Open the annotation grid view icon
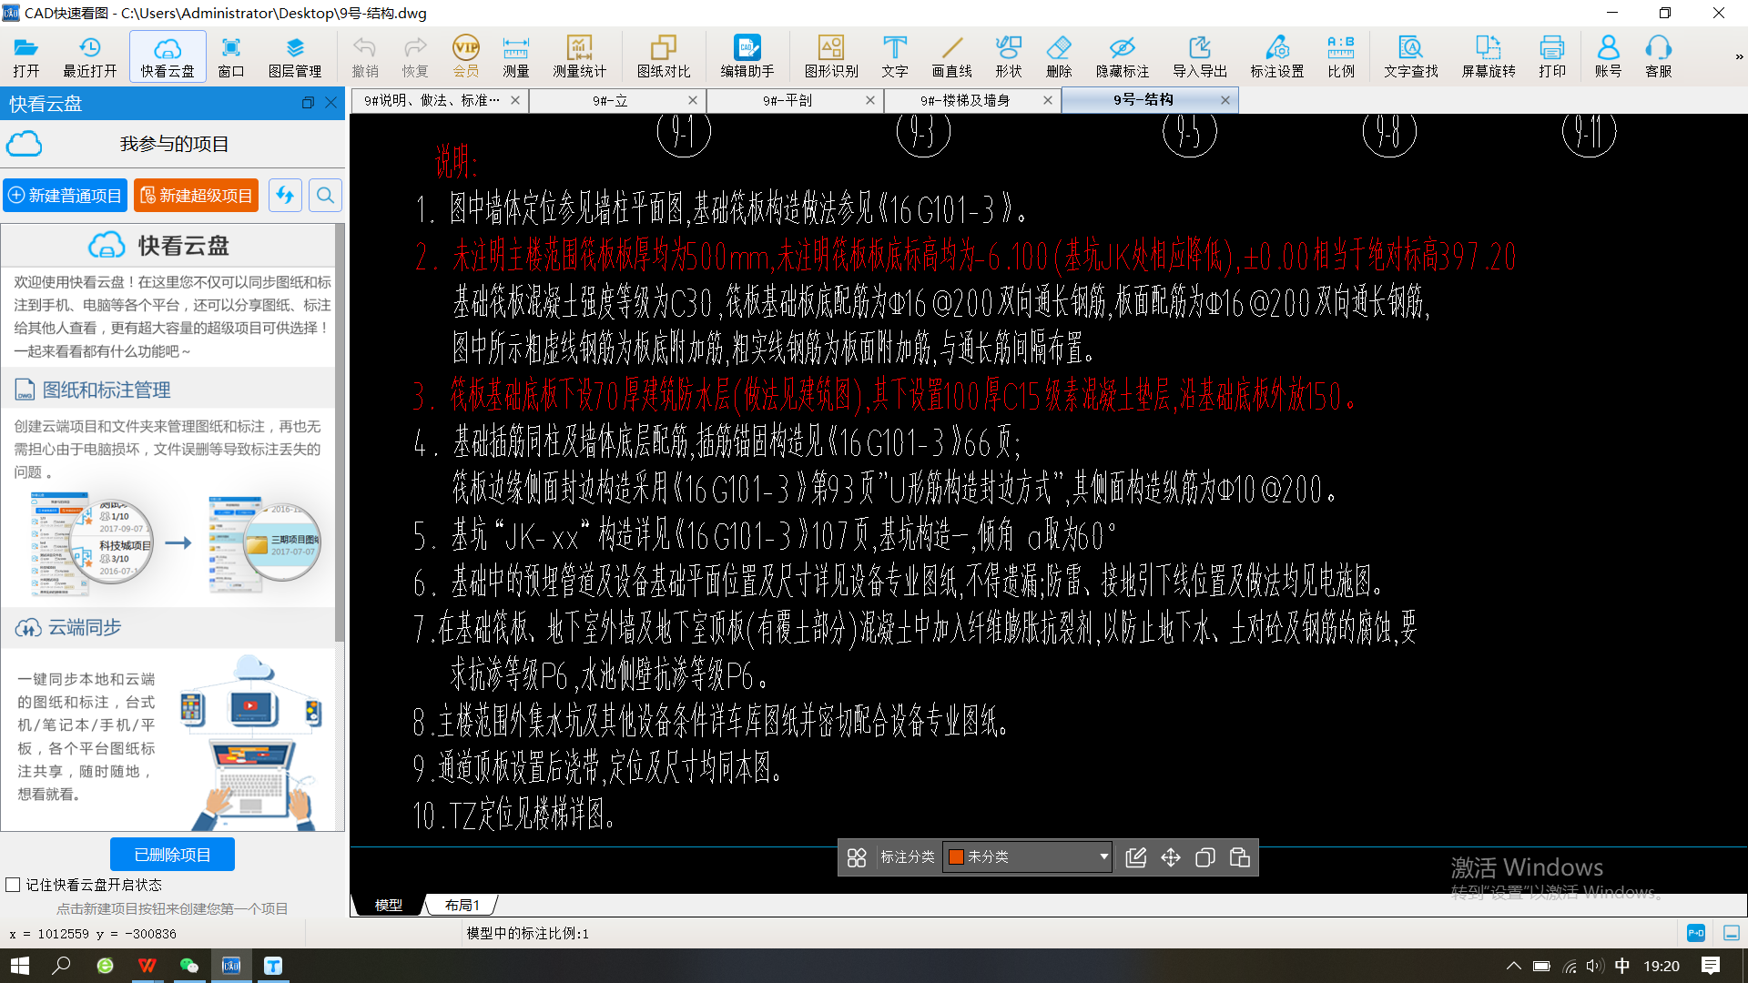Screen dimensions: 1748x983 point(857,857)
